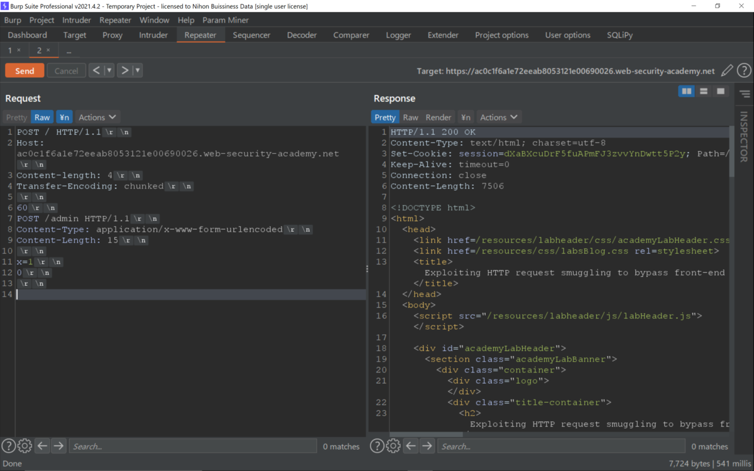Select top-bottom split layout icon
Screen dimensions: 754x471
704,92
